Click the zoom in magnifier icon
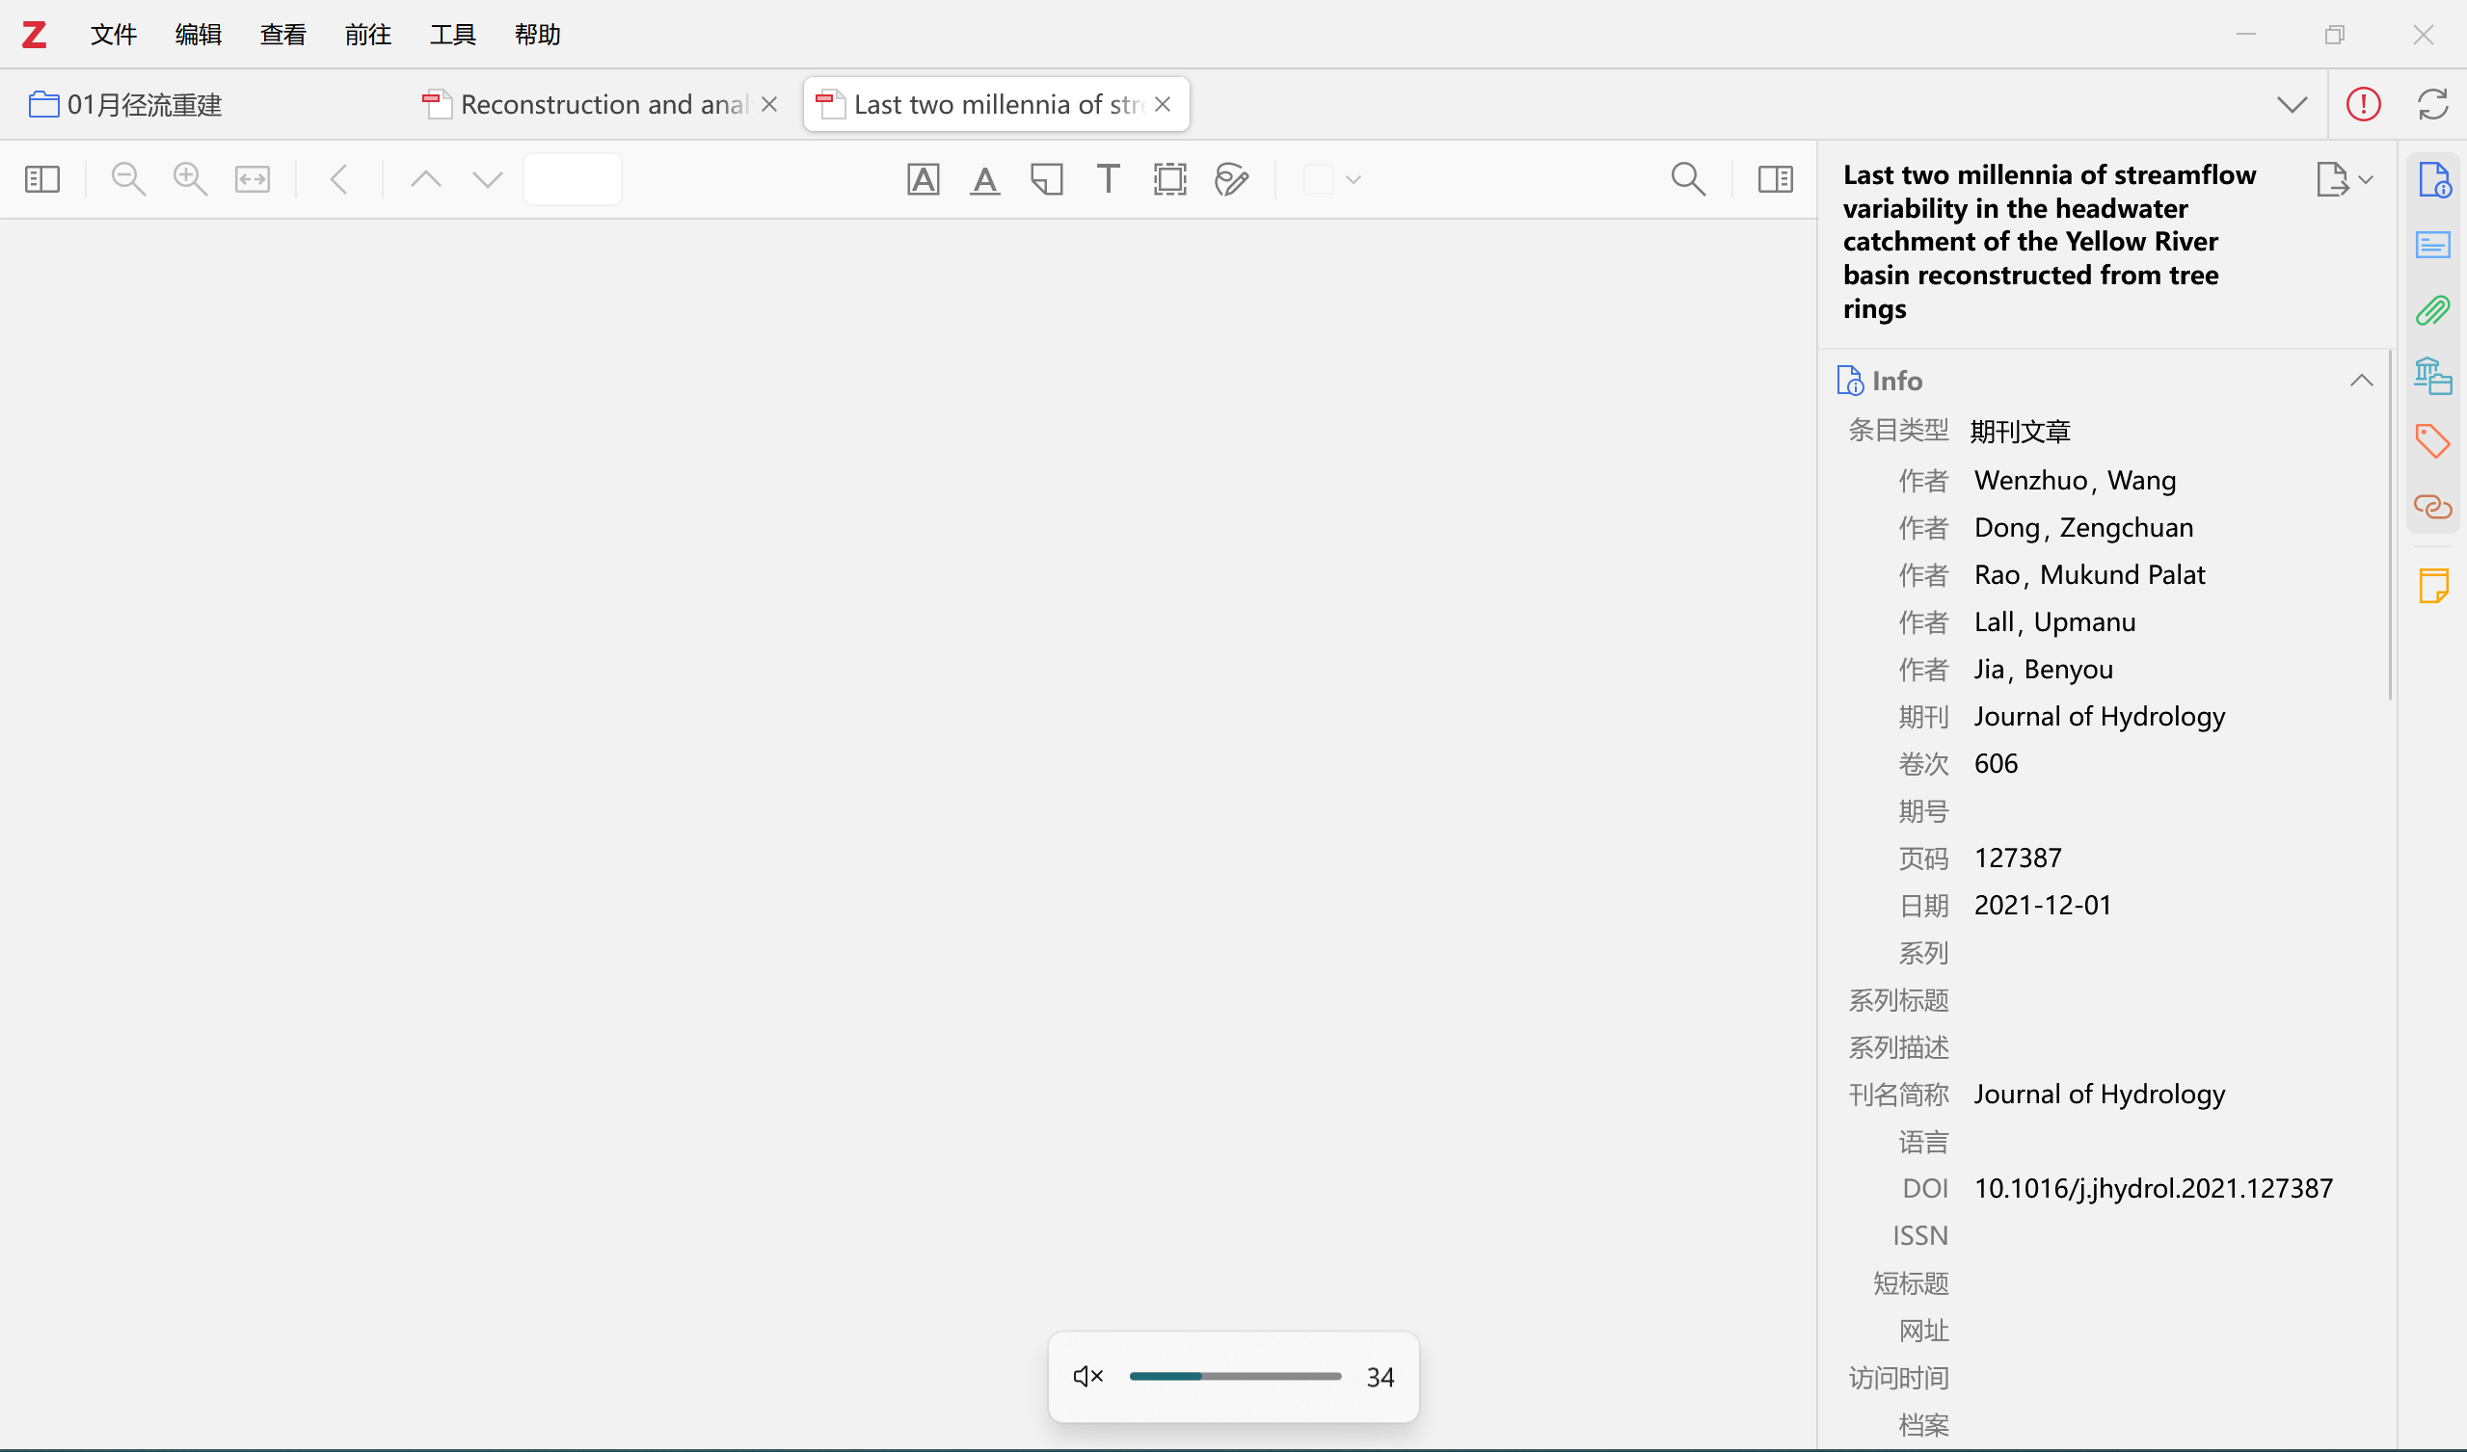The image size is (2467, 1452). [x=190, y=179]
